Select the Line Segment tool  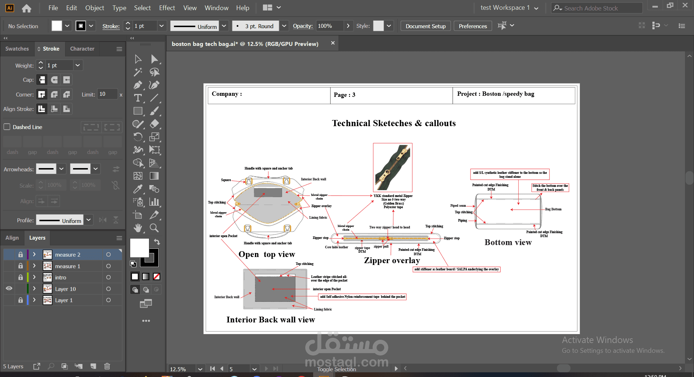154,98
